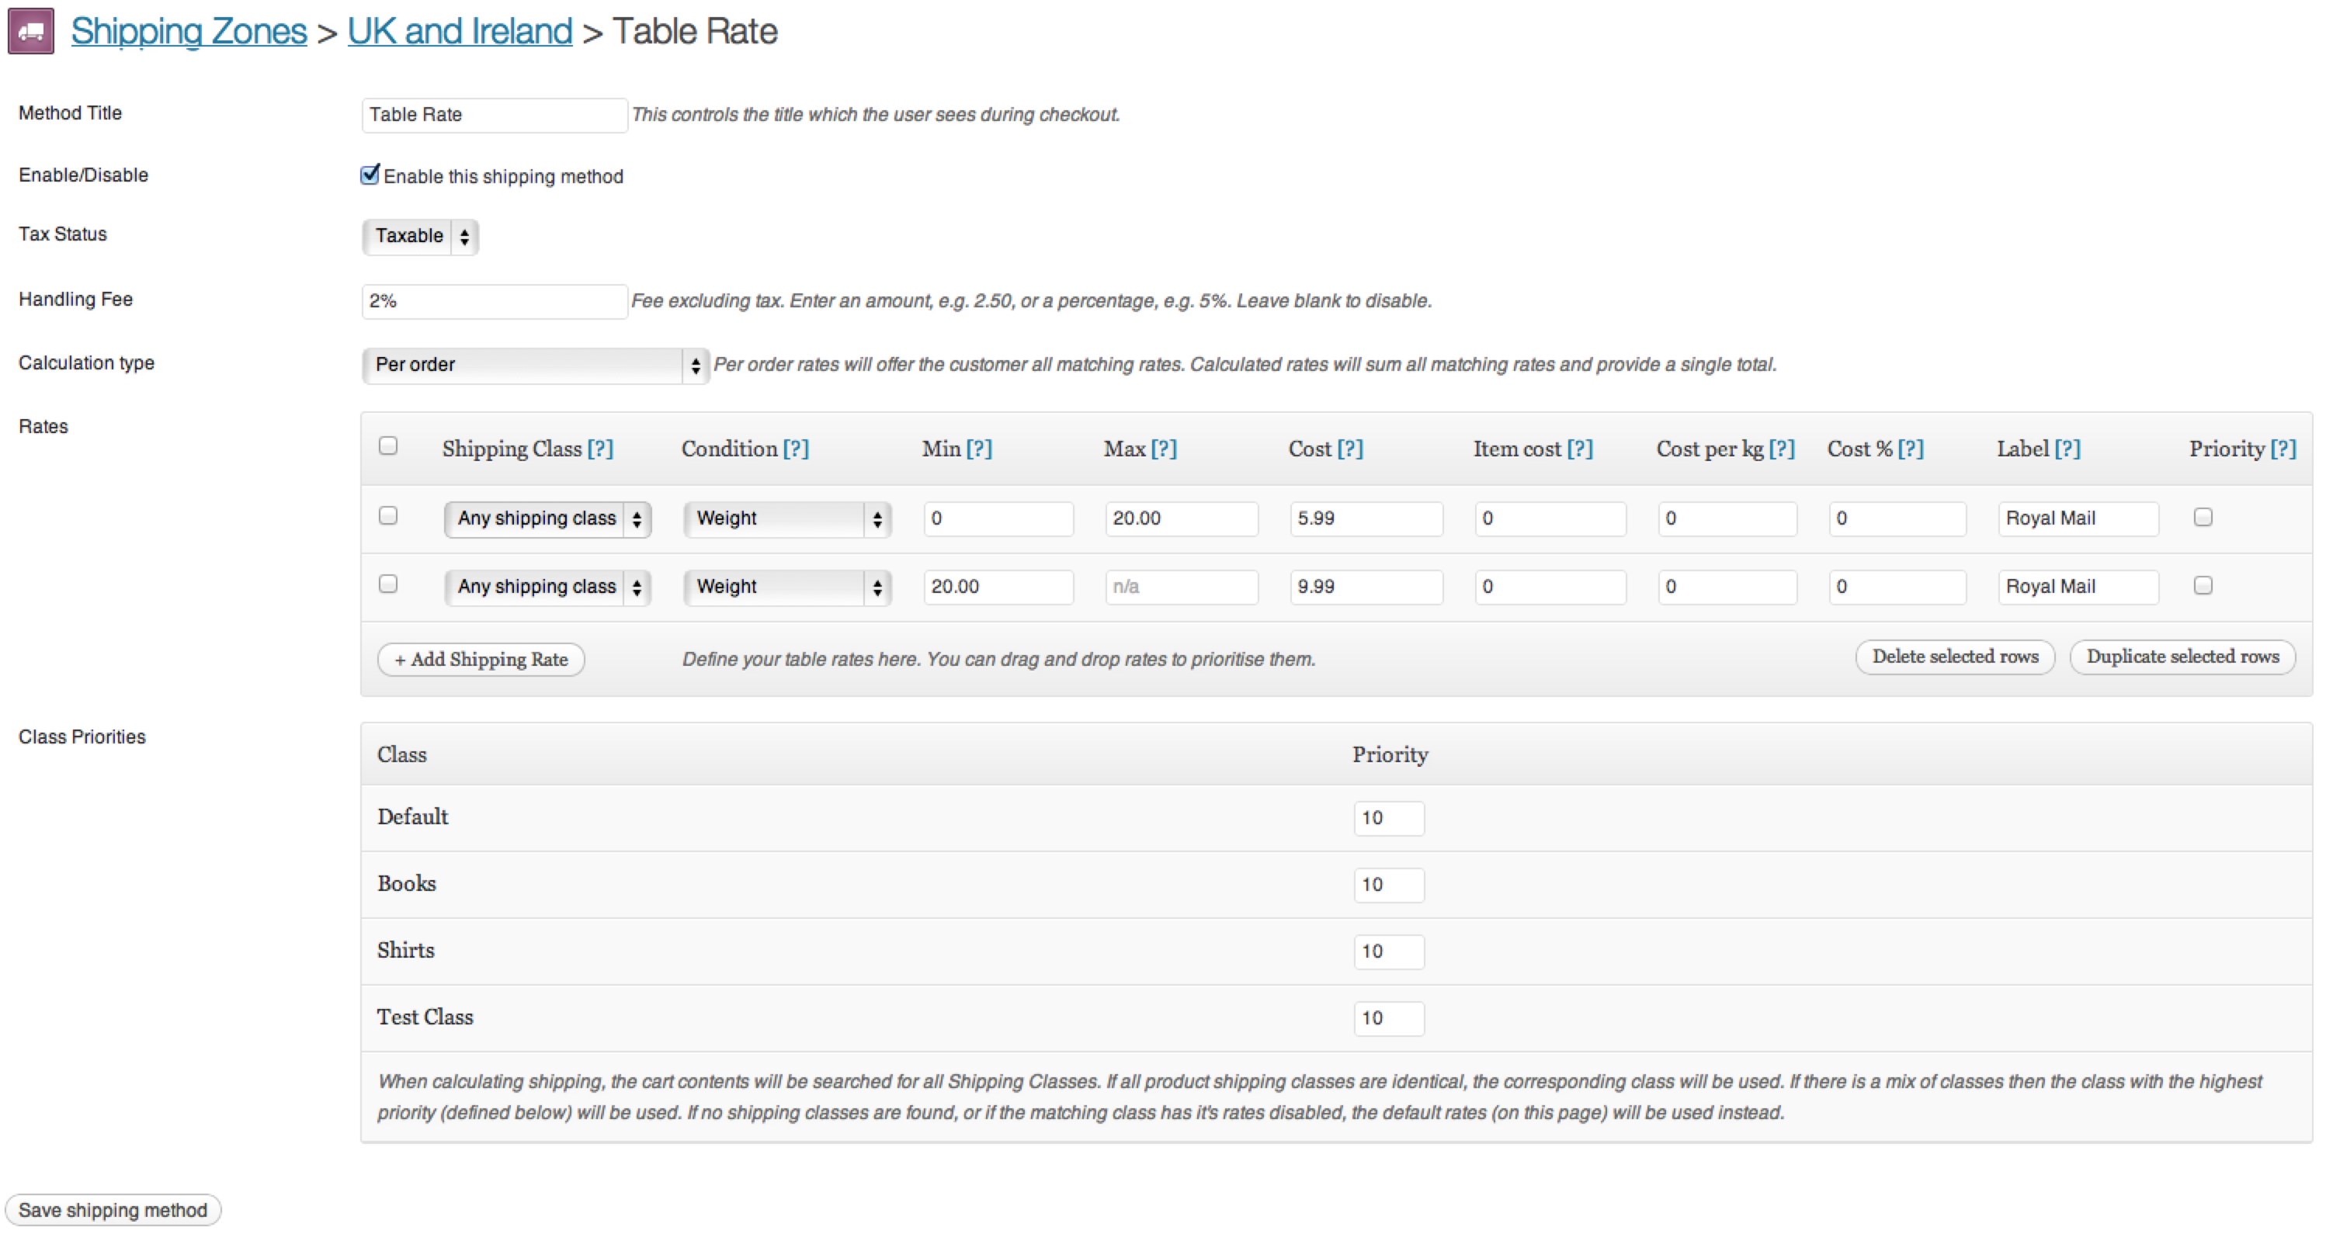Edit the Test Class priority field
The width and height of the screenshot is (2326, 1234).
coord(1390,1019)
